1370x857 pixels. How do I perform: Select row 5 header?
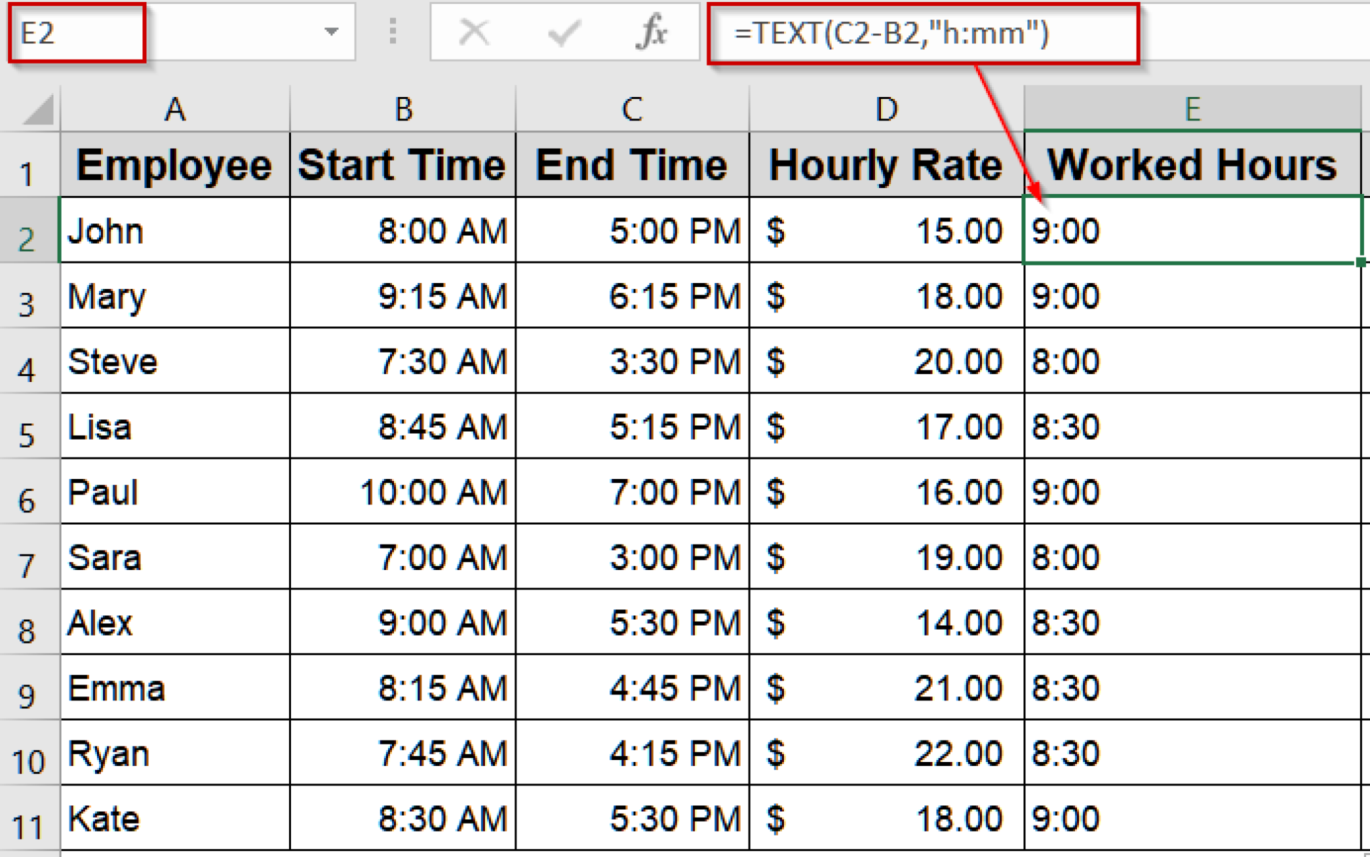pyautogui.click(x=29, y=425)
